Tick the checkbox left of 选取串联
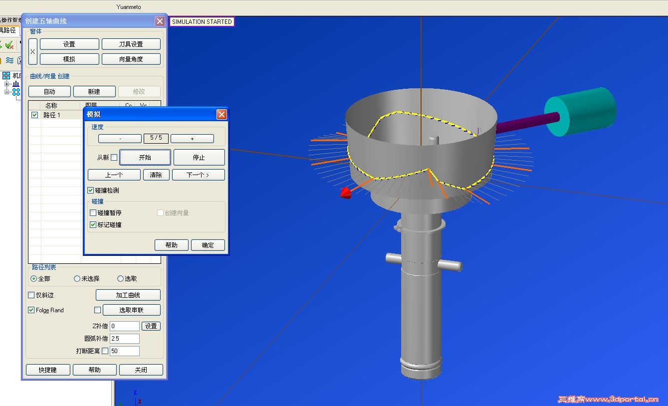 [x=98, y=310]
